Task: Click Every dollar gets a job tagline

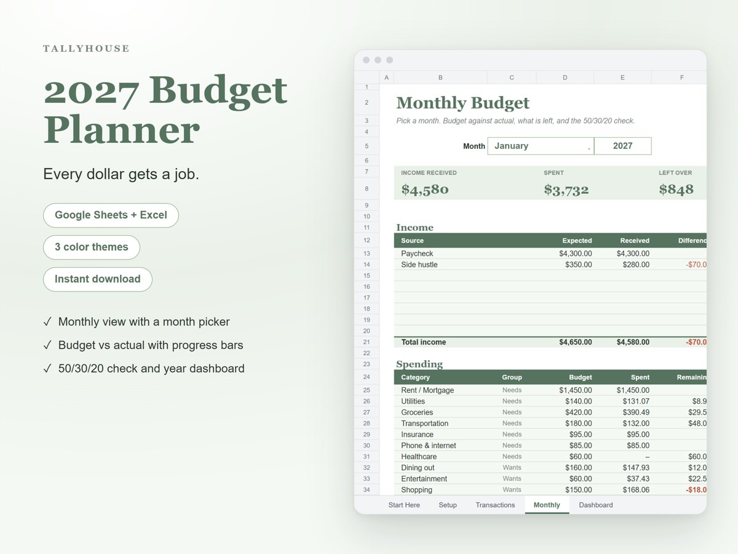Action: (121, 174)
